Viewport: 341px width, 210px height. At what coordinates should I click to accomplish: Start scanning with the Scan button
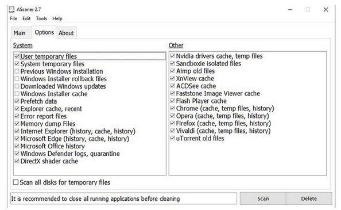(263, 198)
